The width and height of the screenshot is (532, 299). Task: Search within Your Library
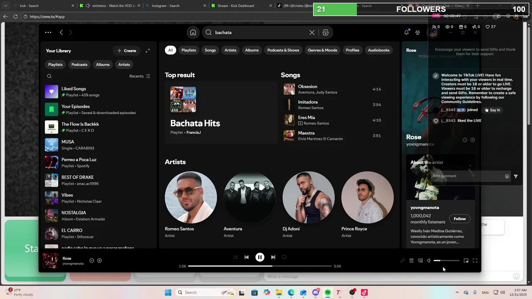[x=49, y=76]
